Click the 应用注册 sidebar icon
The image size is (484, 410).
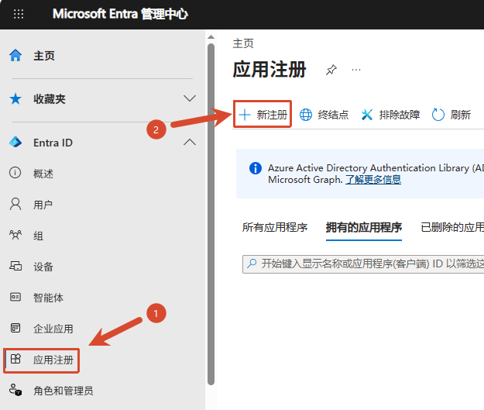click(15, 359)
